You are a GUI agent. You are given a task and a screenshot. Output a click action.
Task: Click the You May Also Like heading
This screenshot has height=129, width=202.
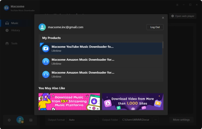pos(52,88)
